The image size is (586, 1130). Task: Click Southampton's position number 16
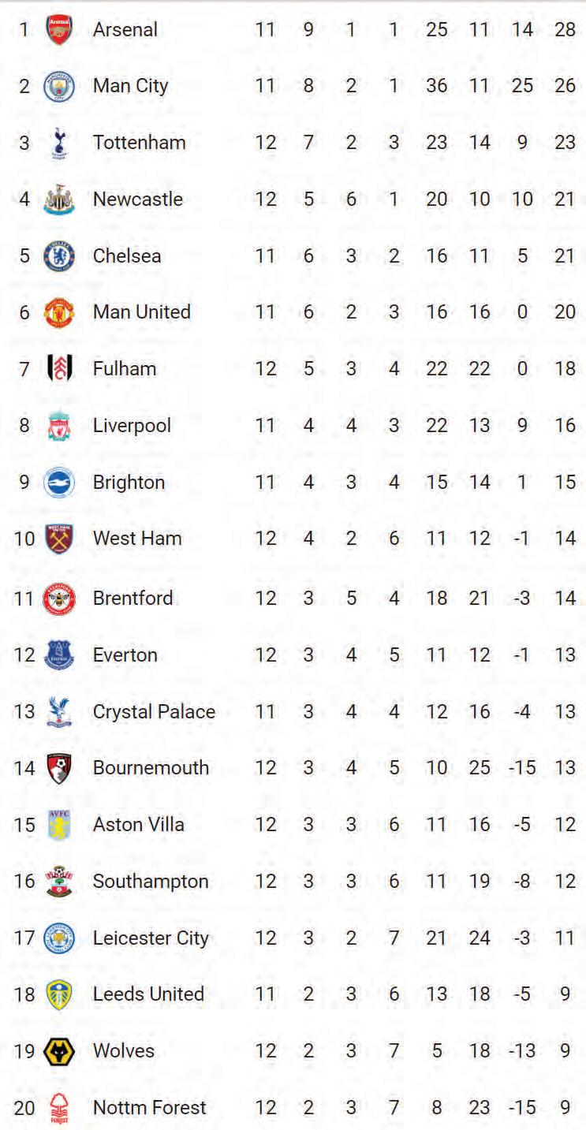(24, 882)
